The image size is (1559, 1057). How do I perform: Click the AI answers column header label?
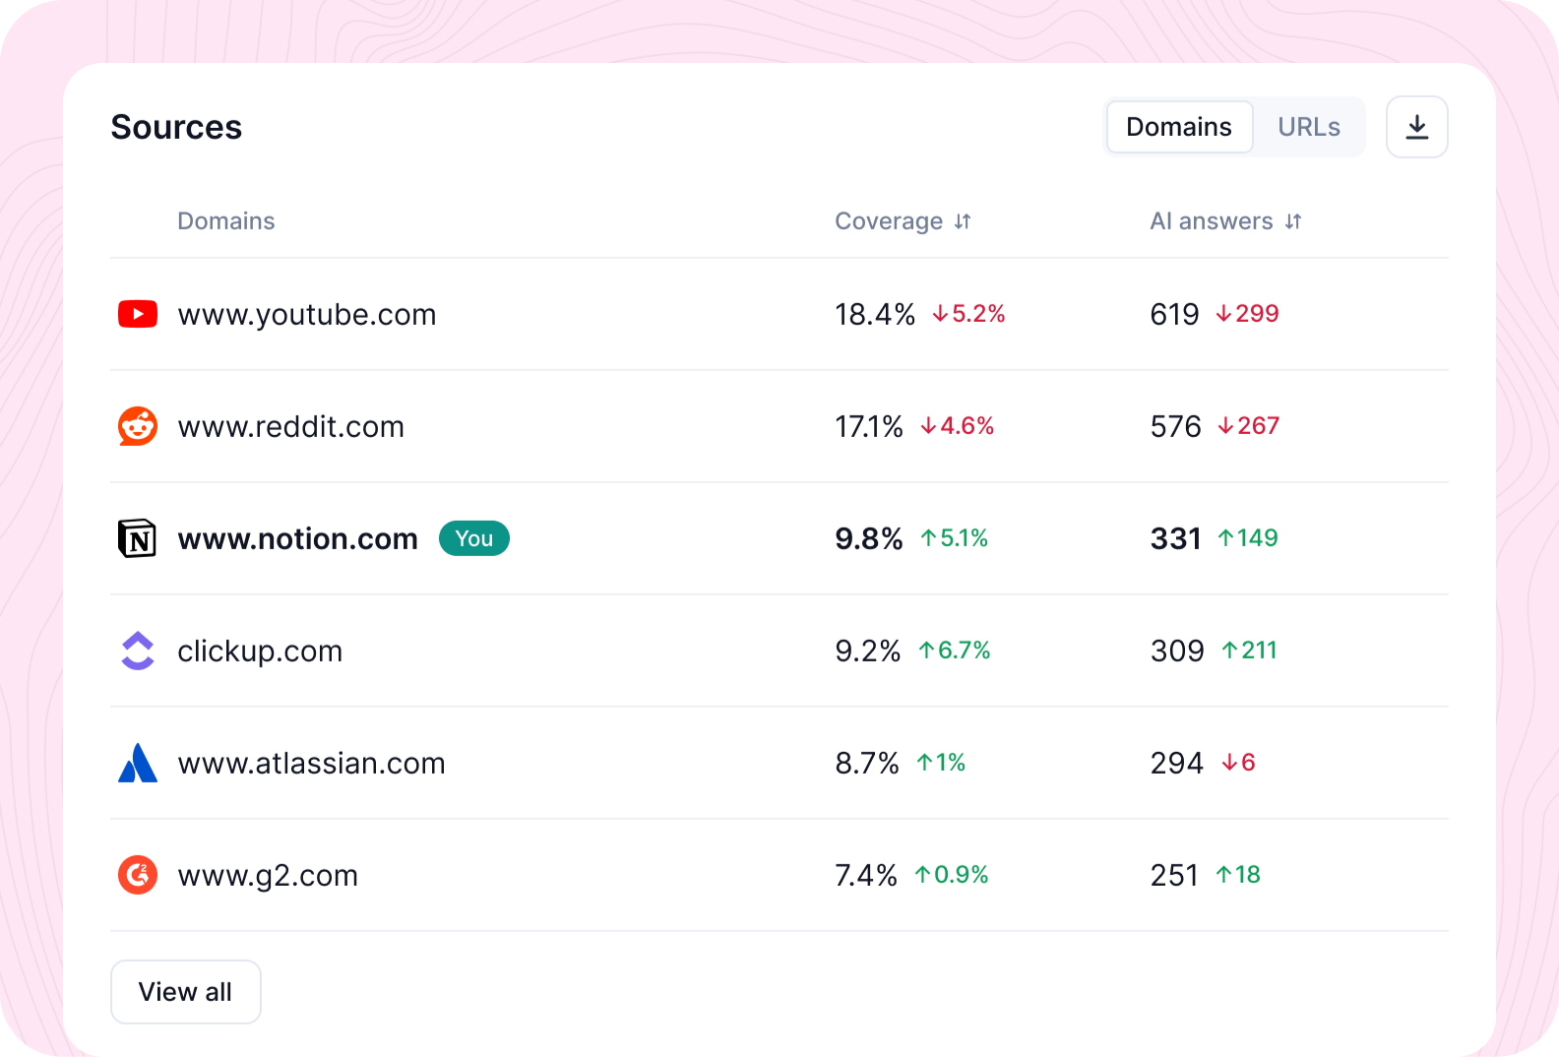click(x=1212, y=221)
